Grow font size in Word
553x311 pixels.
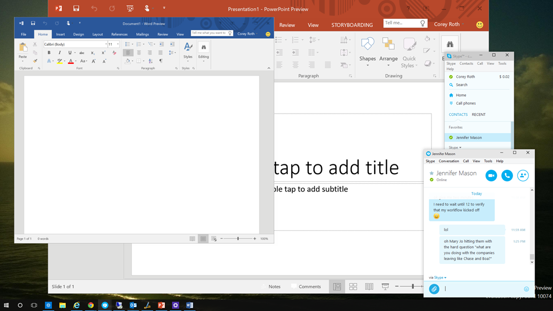click(93, 61)
